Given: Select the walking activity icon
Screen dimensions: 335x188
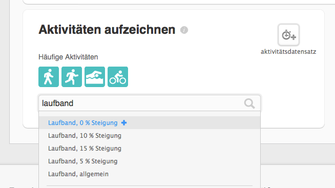Looking at the screenshot, I should [49, 77].
